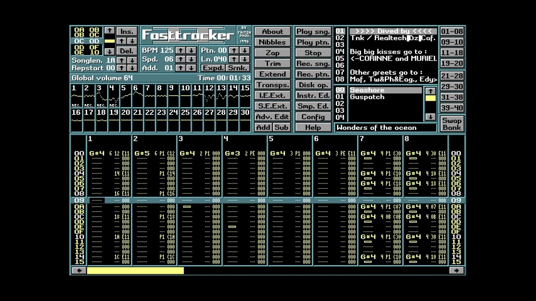
Task: Click the channel scroll right arrow
Action: click(x=456, y=270)
